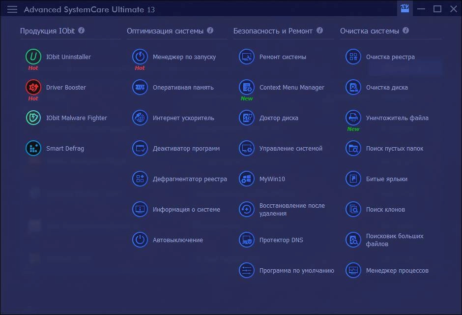Click the Smart Defrag icon
This screenshot has height=315, width=462.
33,148
